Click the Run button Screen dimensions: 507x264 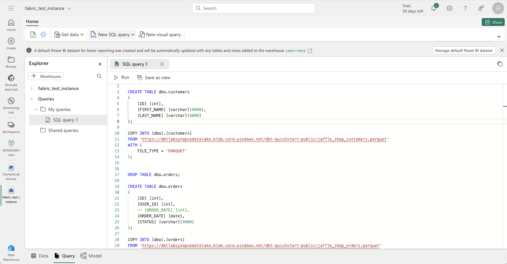click(x=121, y=77)
